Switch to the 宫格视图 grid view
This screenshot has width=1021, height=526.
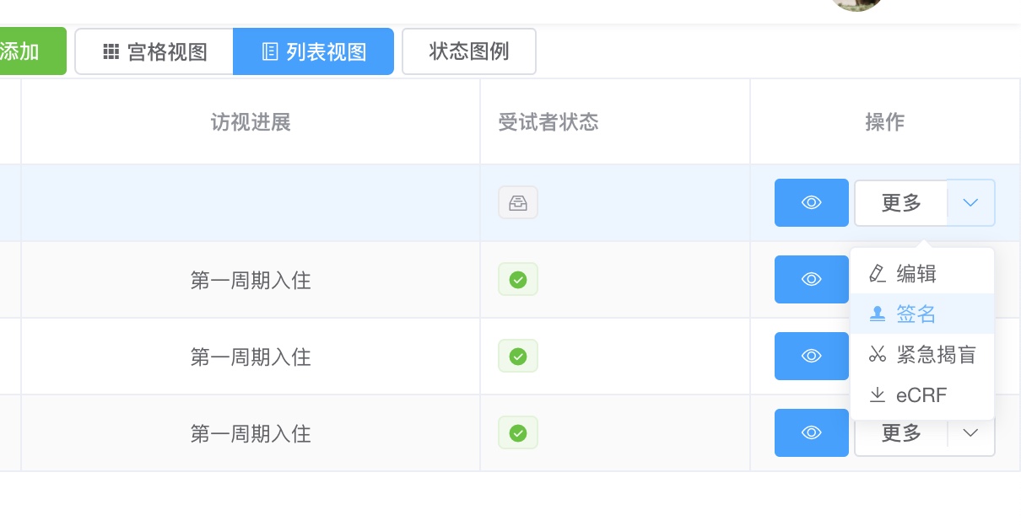154,51
